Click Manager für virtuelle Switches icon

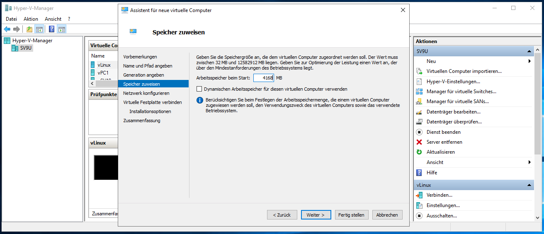[x=419, y=92]
